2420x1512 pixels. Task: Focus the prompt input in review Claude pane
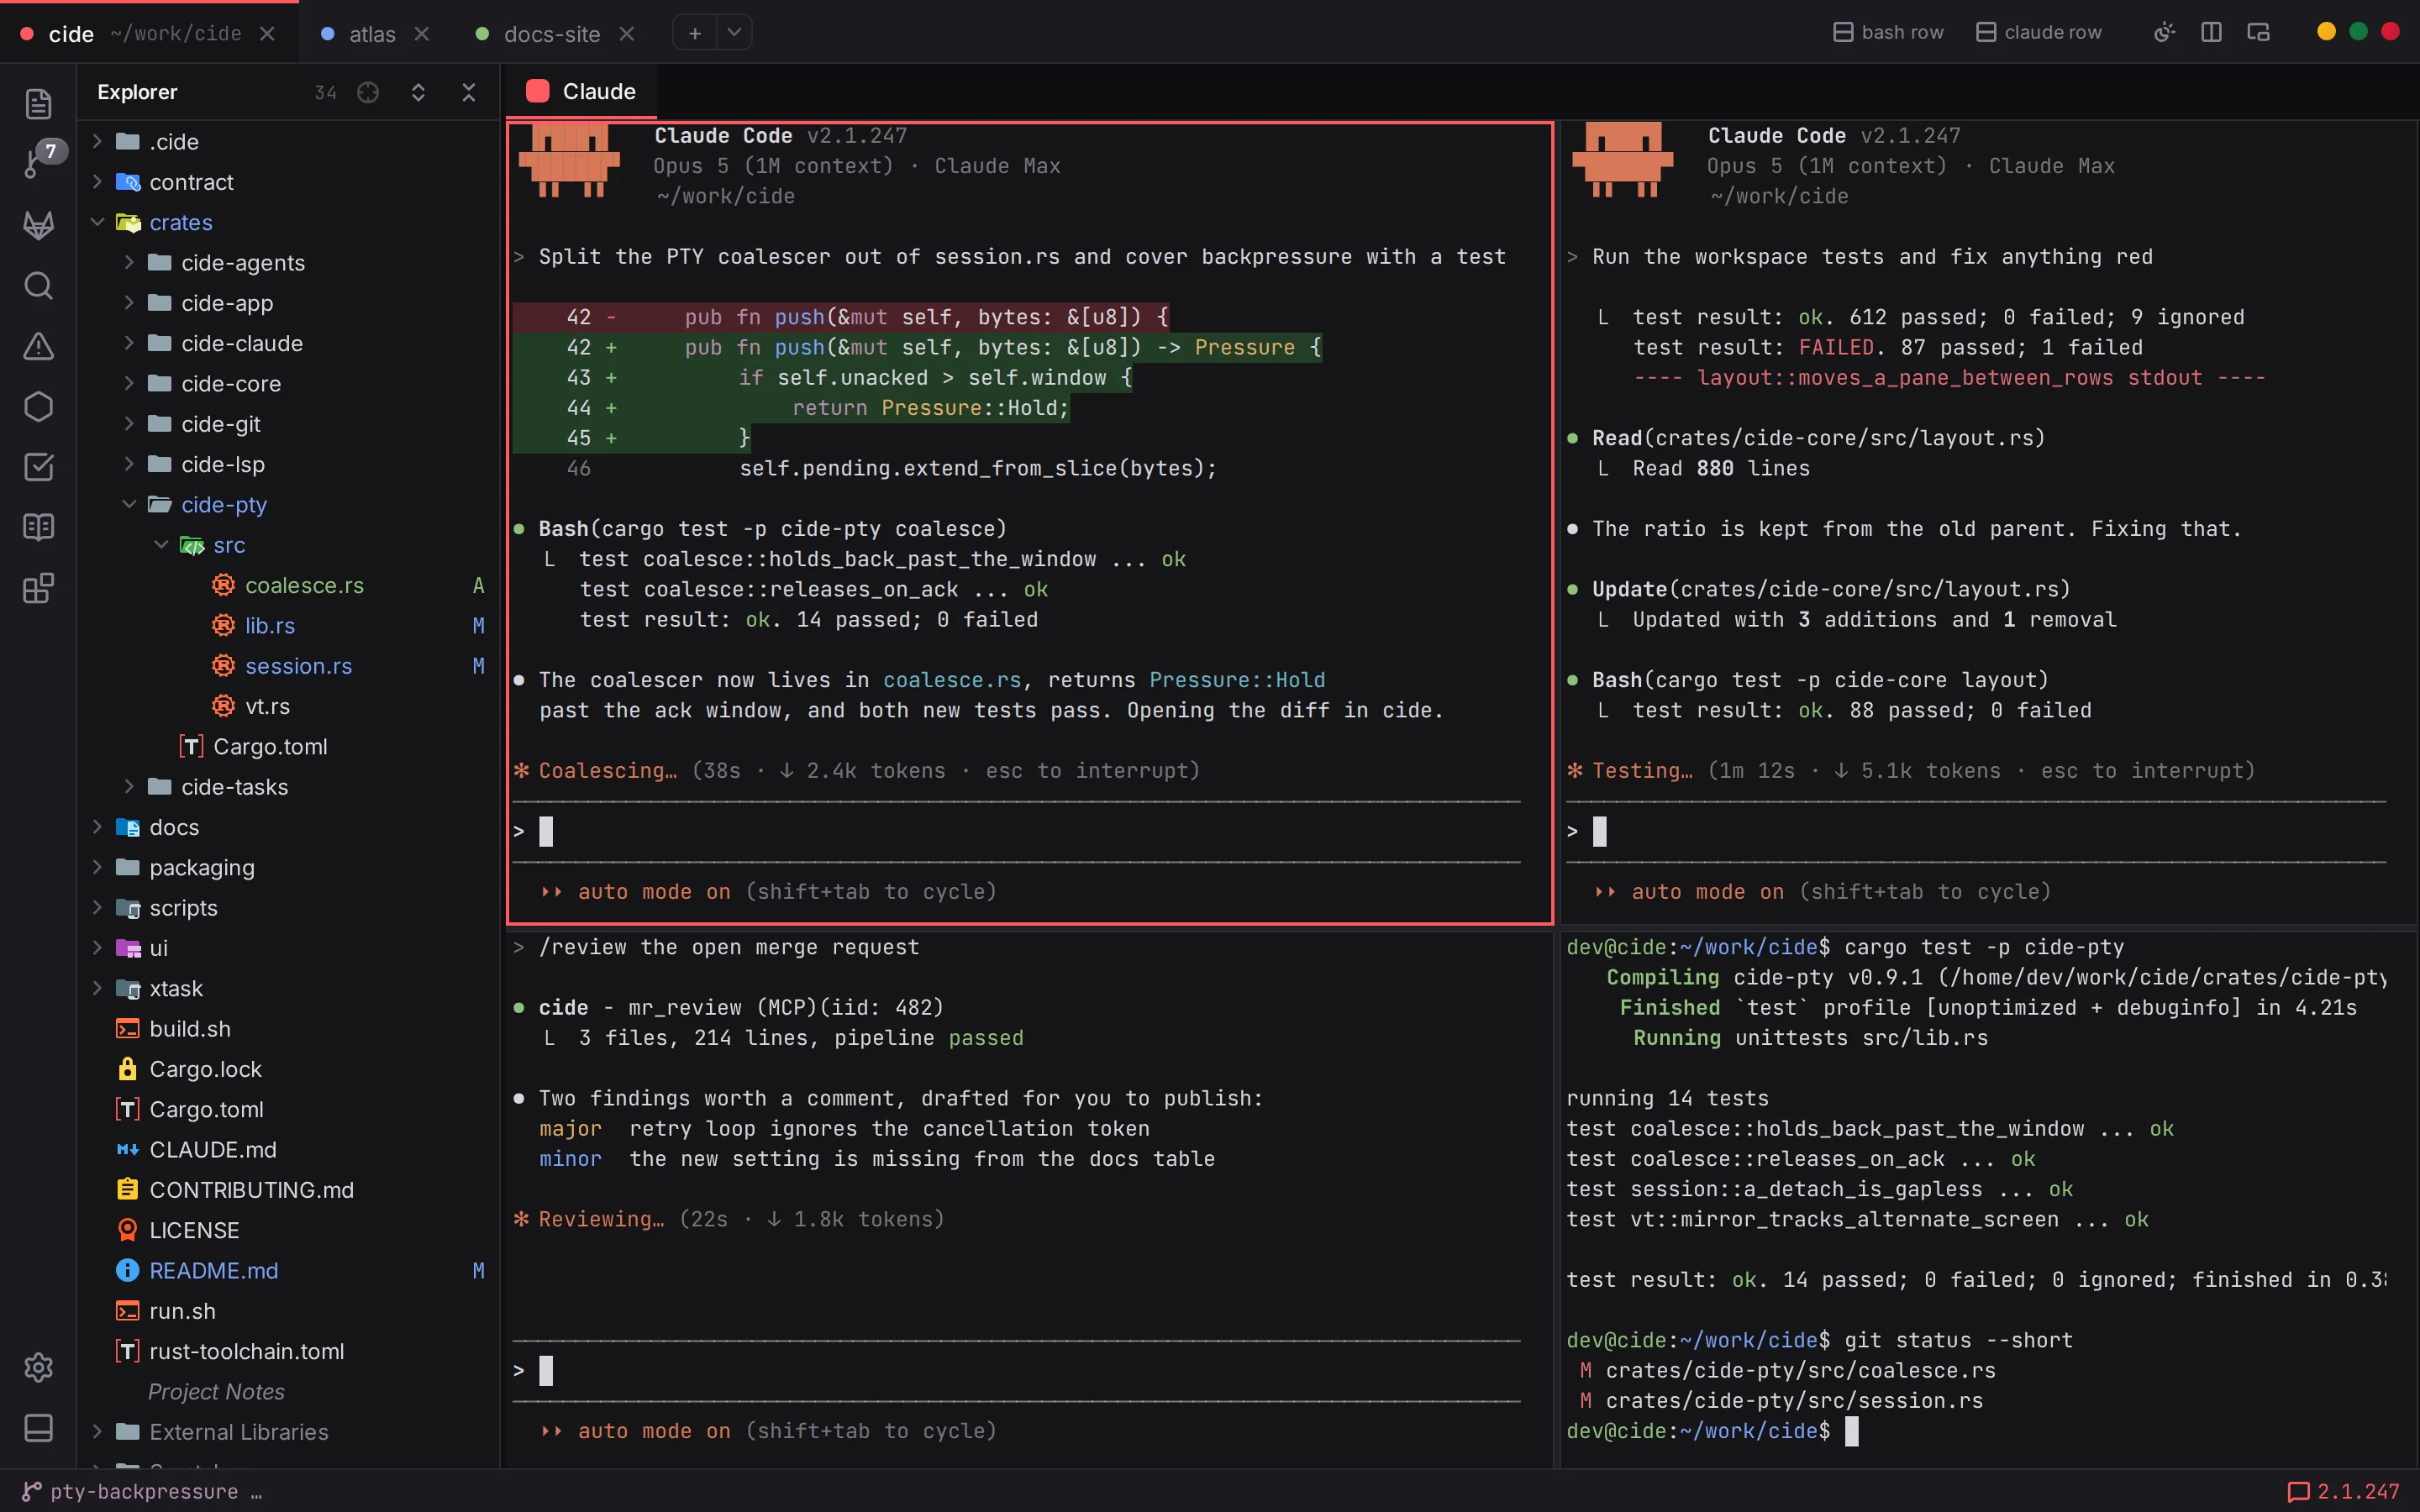pos(1016,1371)
